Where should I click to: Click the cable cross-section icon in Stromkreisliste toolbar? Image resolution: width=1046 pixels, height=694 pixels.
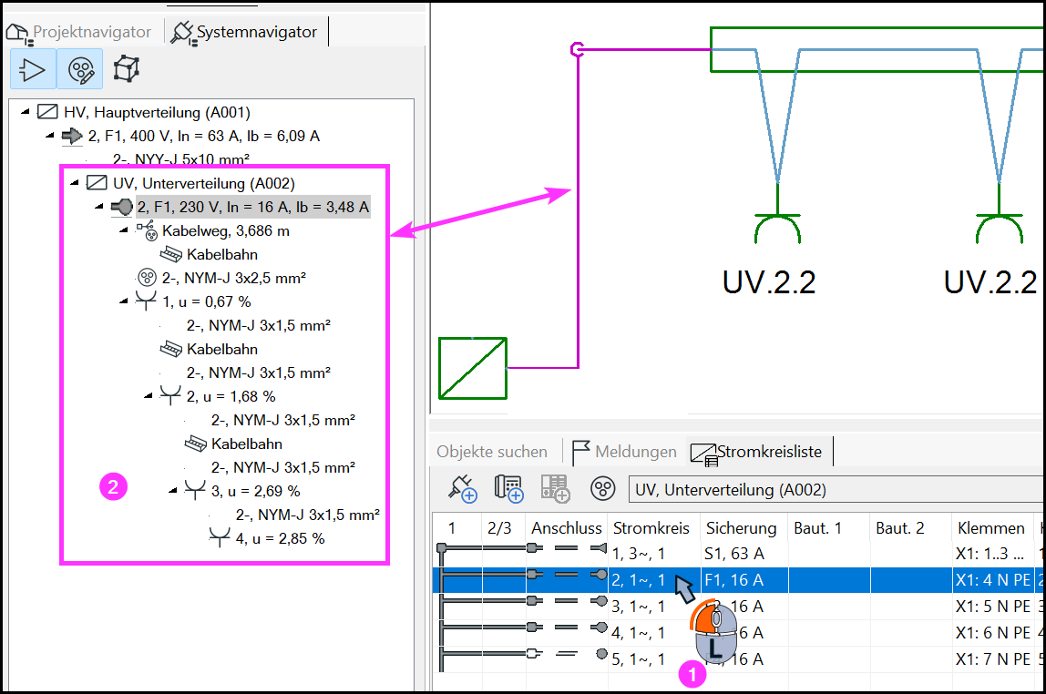coord(602,489)
